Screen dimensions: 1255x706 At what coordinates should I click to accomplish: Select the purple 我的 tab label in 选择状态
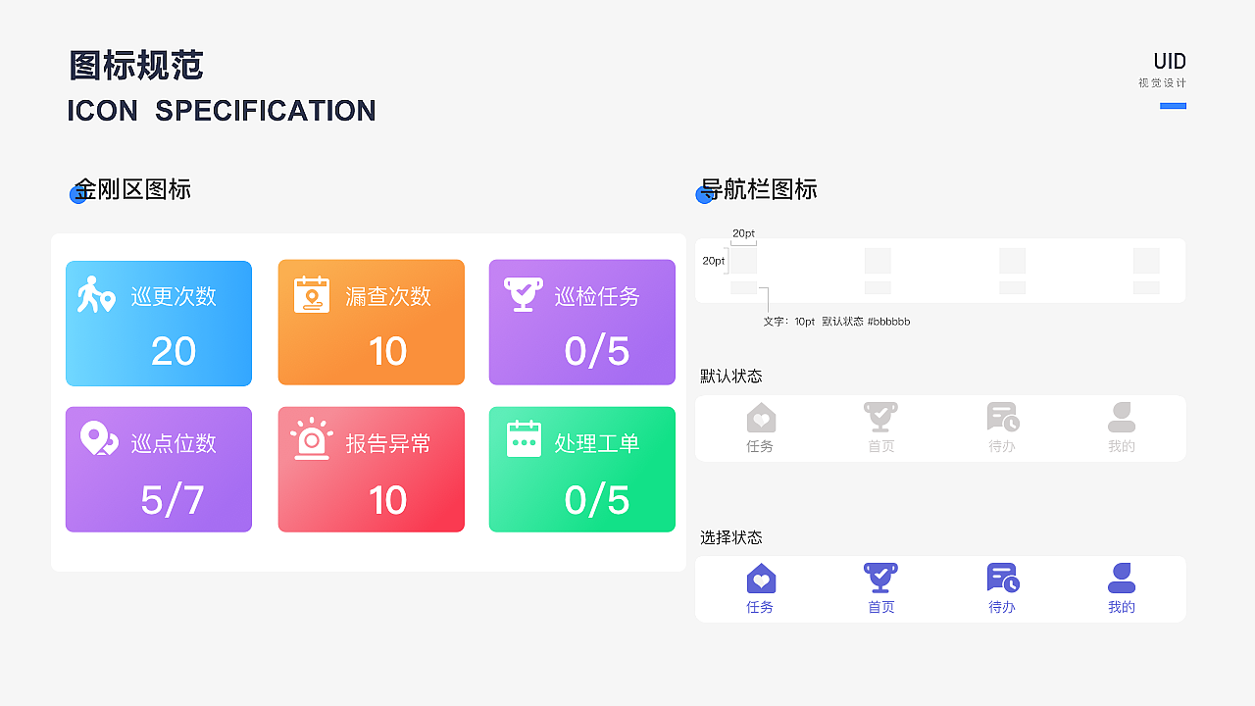tap(1122, 607)
